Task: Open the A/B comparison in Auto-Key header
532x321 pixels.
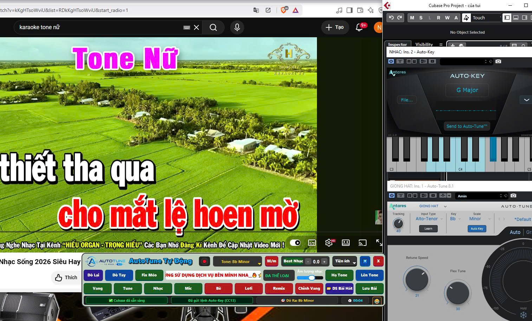Action: pyautogui.click(x=423, y=61)
